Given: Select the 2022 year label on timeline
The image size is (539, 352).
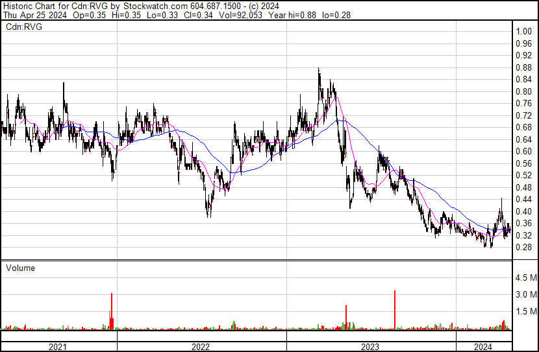Looking at the screenshot, I should 201,347.
